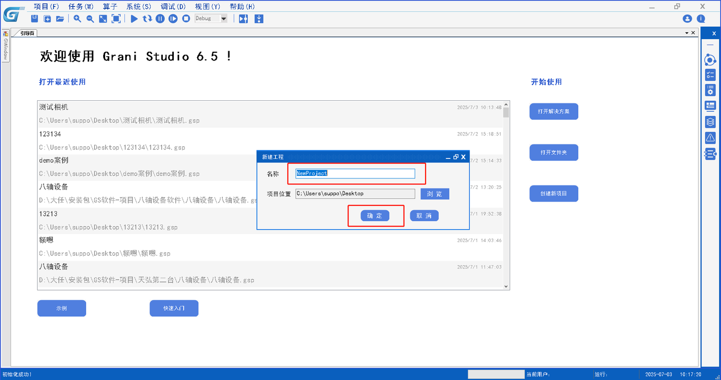Click the recent list scroll down arrow

click(x=506, y=286)
